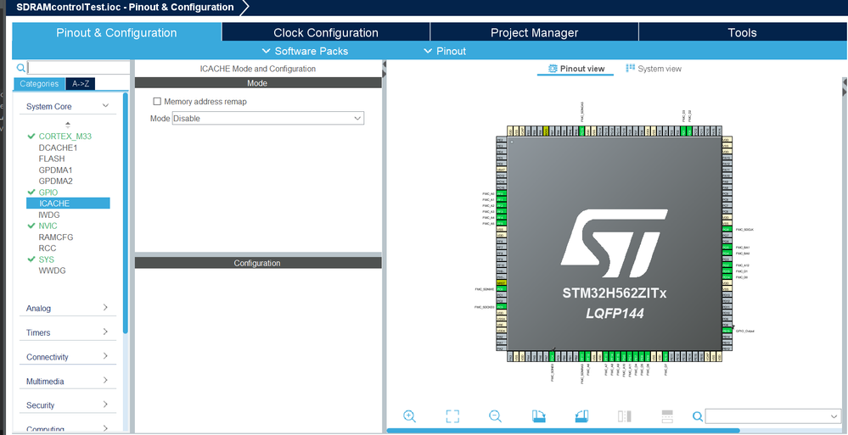
Task: Select the Categories list tab
Action: click(39, 84)
